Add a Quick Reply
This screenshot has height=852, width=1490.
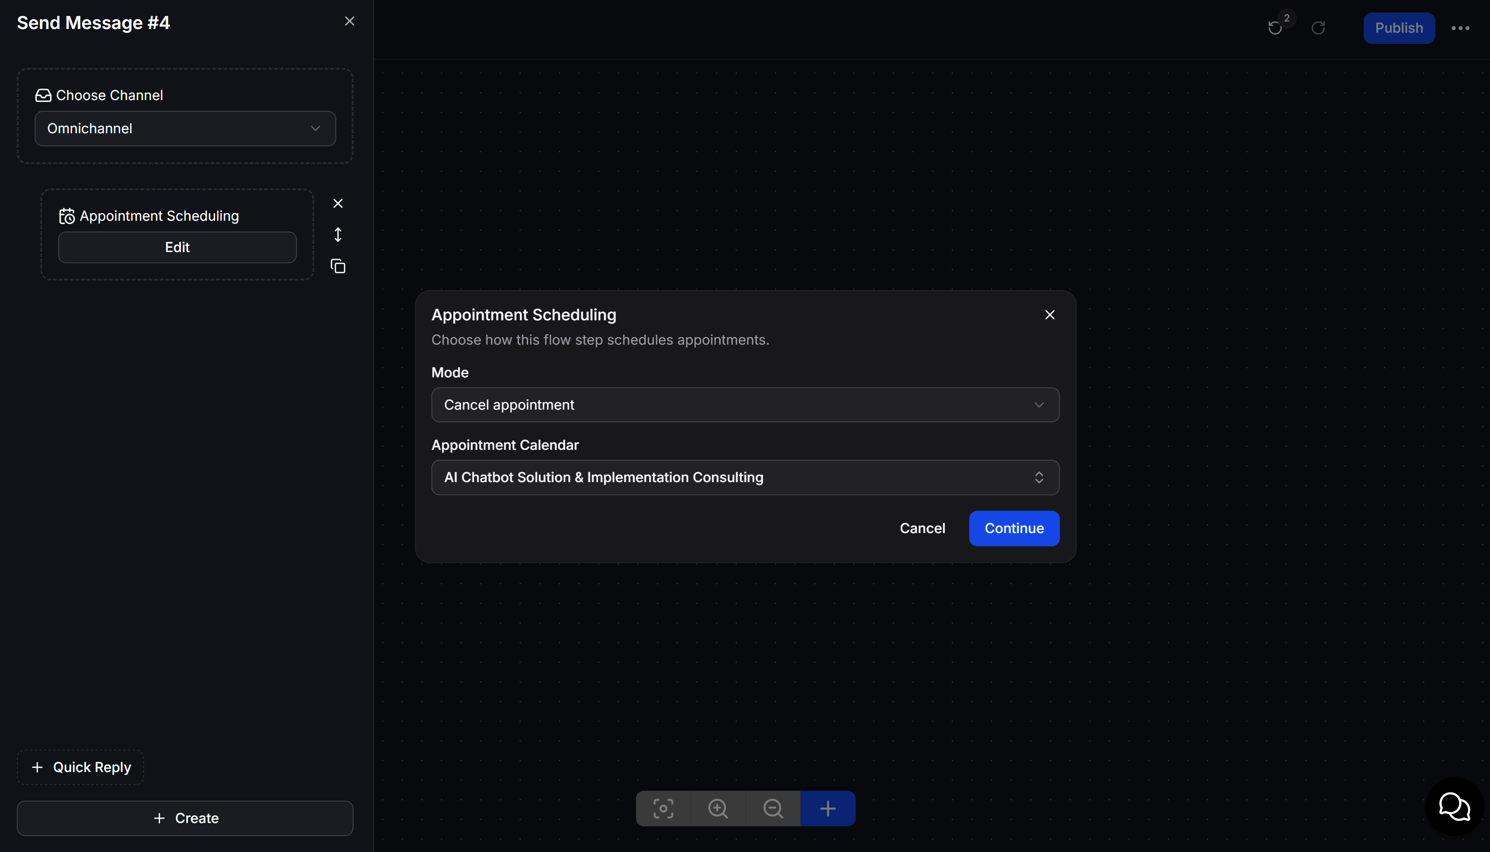(x=80, y=767)
